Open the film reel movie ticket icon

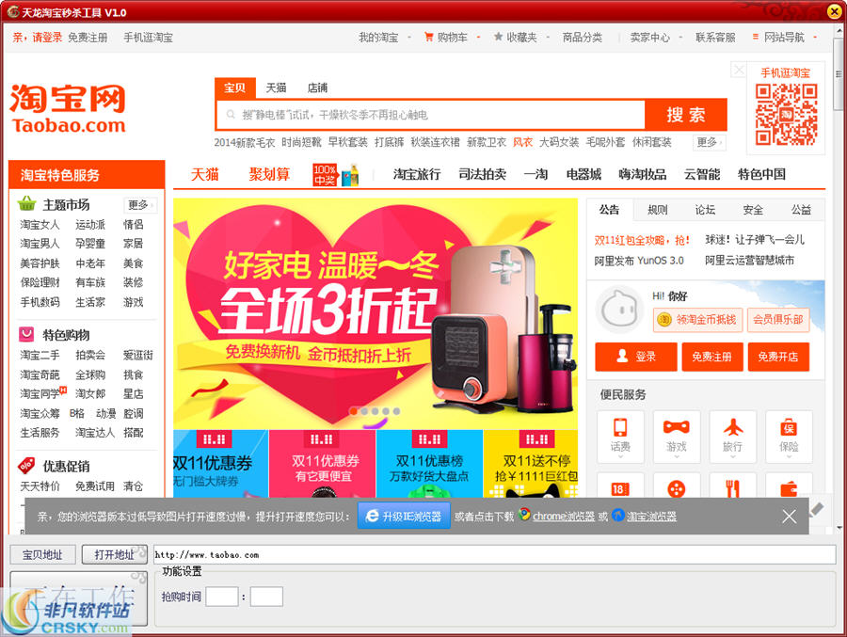676,489
